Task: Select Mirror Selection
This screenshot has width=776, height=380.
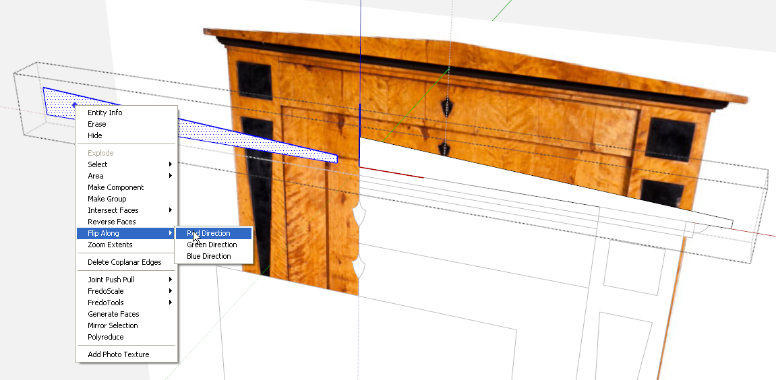Action: pos(126,325)
